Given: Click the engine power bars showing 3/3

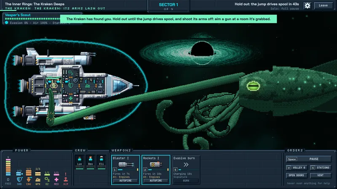Looking at the screenshot, I should 29,173.
